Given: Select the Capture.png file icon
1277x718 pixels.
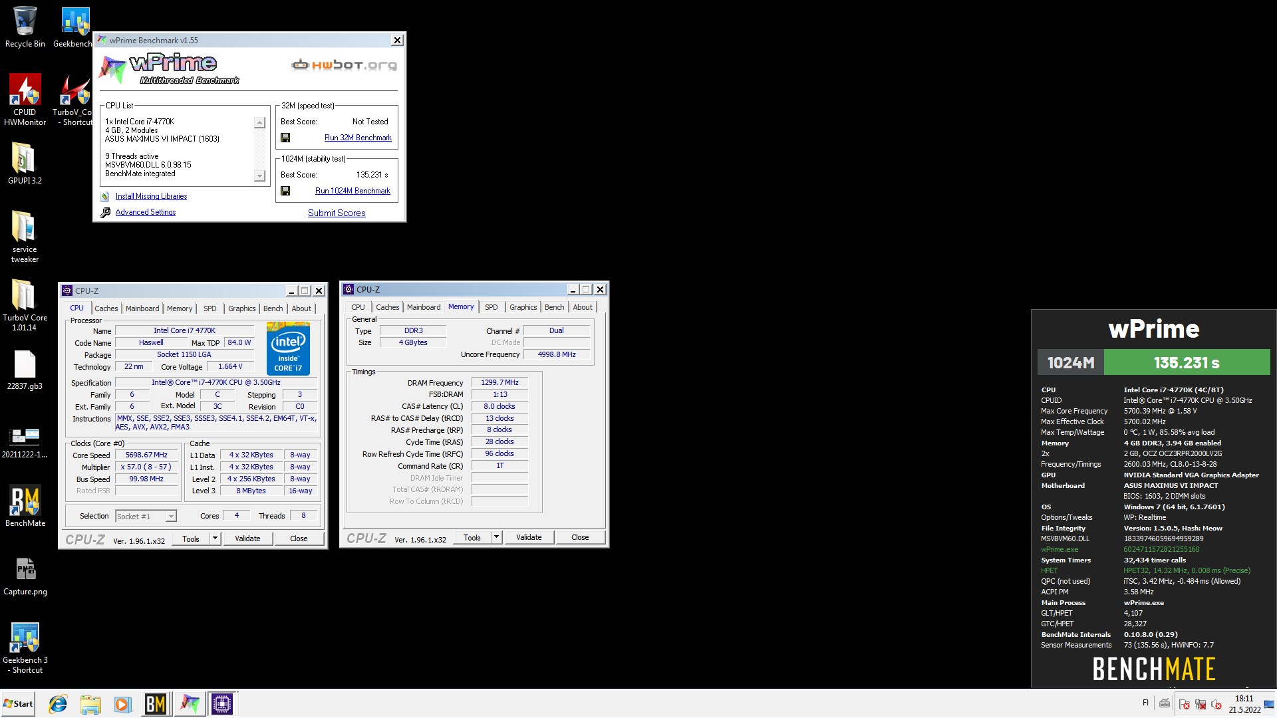Looking at the screenshot, I should coord(25,576).
